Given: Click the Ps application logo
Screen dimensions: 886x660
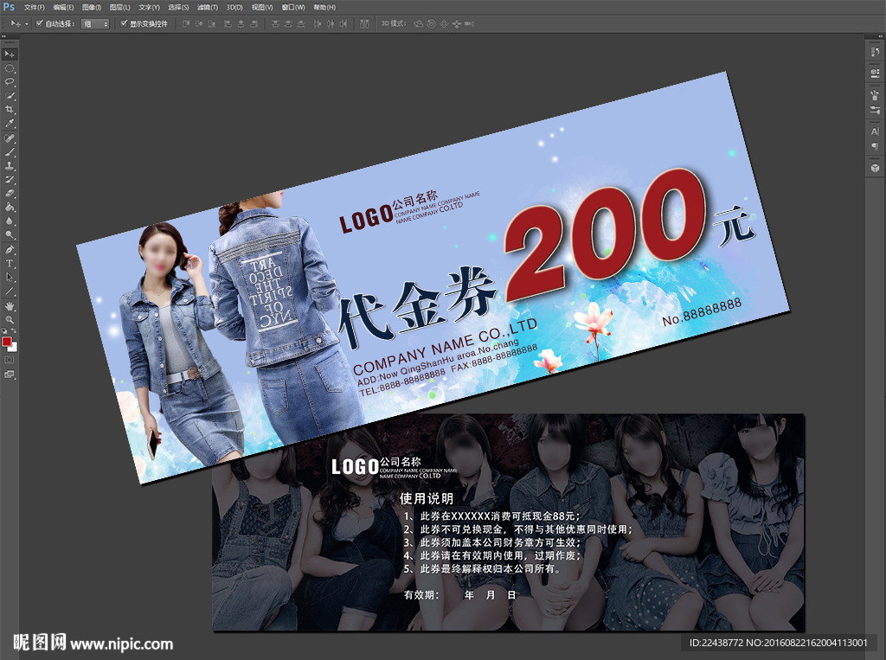Looking at the screenshot, I should (9, 7).
